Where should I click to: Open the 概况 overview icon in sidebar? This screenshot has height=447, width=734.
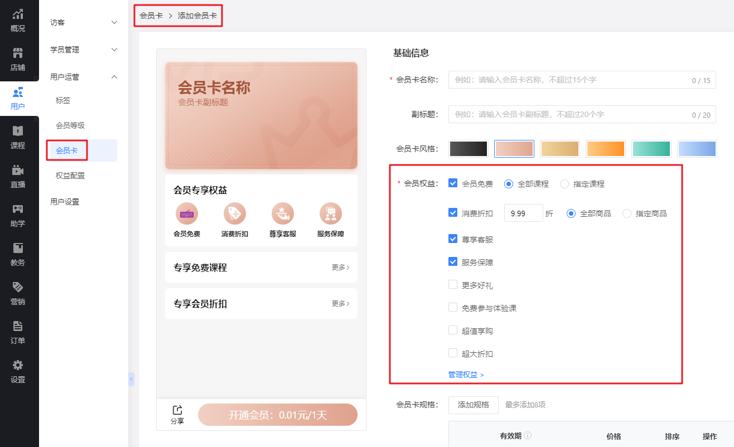(18, 15)
